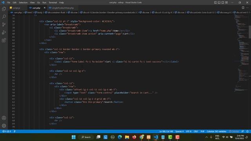The width and height of the screenshot is (251, 141).
Task: Toggle secondary side bar layout icon
Action: click(223, 2)
